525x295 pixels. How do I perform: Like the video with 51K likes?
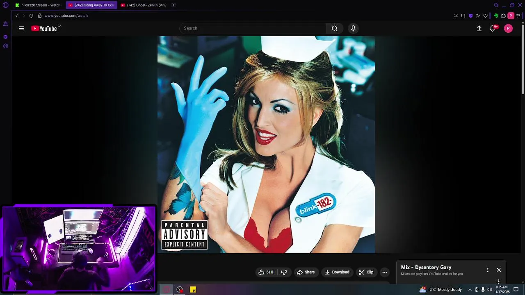[x=266, y=272]
